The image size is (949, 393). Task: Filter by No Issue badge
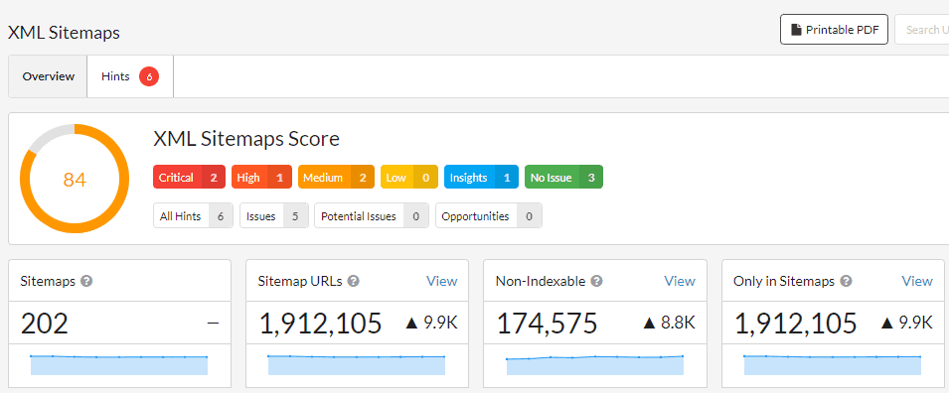click(x=563, y=178)
